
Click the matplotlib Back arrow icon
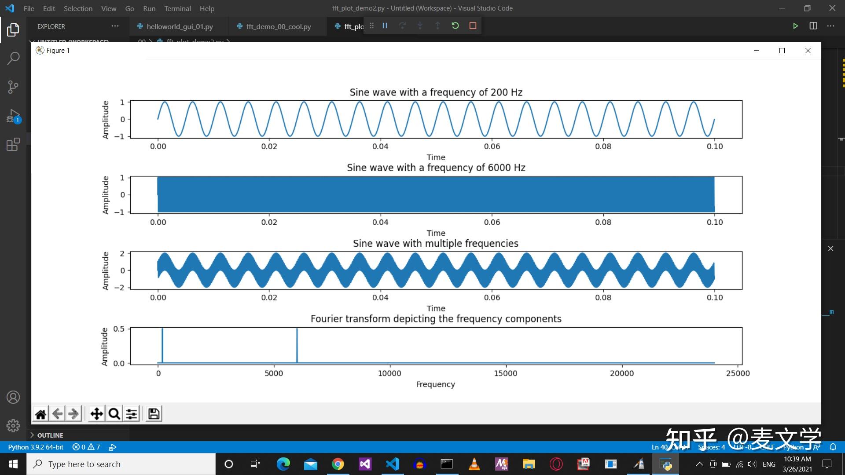pos(57,414)
